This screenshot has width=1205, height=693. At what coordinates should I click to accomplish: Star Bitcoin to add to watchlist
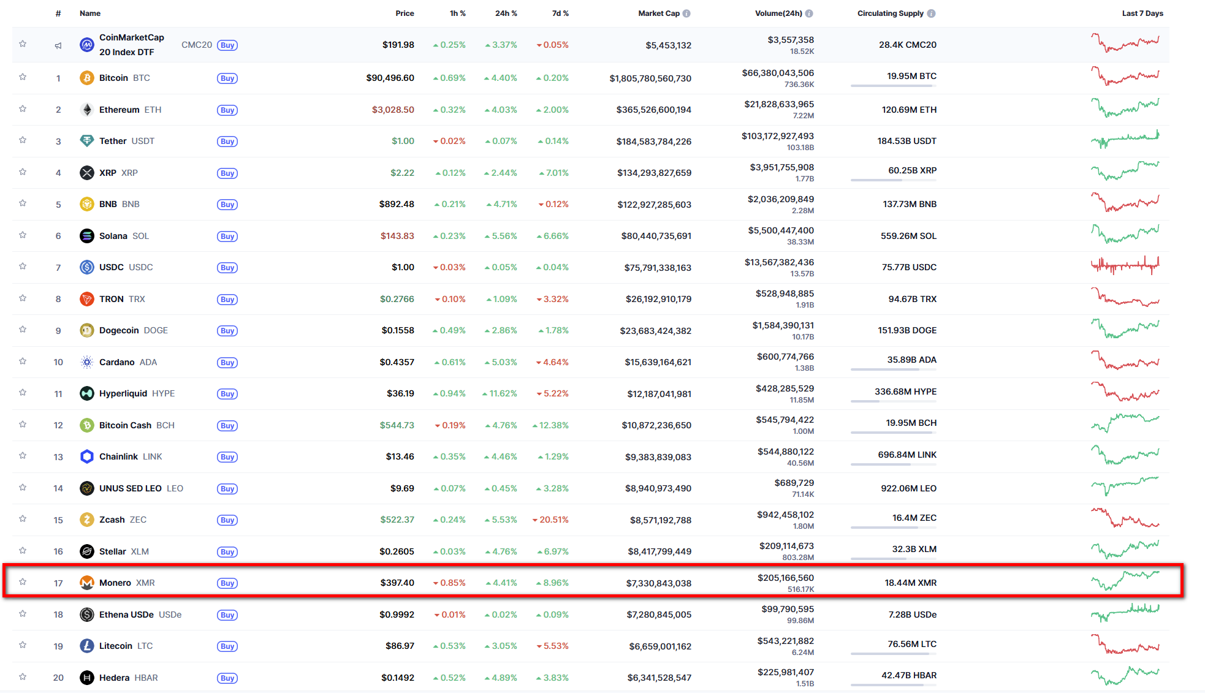coord(23,77)
